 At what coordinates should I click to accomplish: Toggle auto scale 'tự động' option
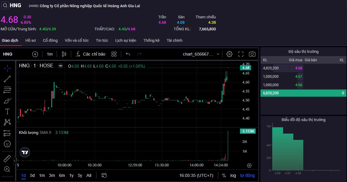click(247, 175)
